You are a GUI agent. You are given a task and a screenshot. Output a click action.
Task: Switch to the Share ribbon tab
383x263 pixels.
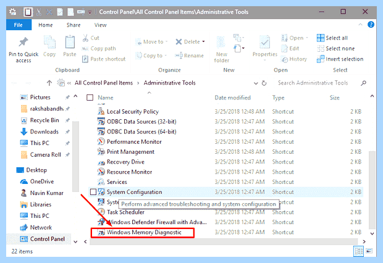74,25
